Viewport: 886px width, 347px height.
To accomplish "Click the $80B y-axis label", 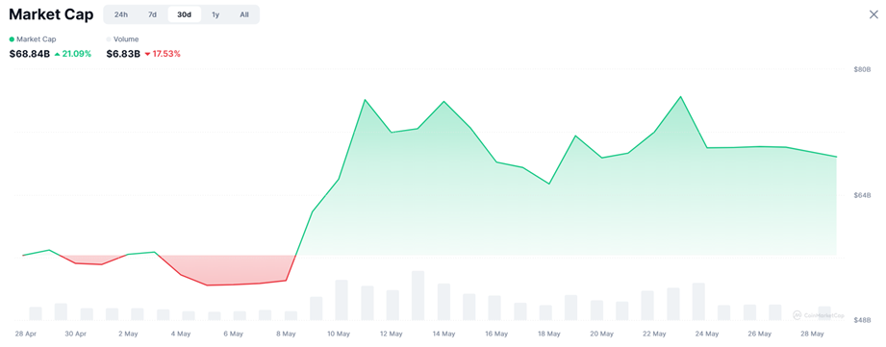I will pos(862,69).
